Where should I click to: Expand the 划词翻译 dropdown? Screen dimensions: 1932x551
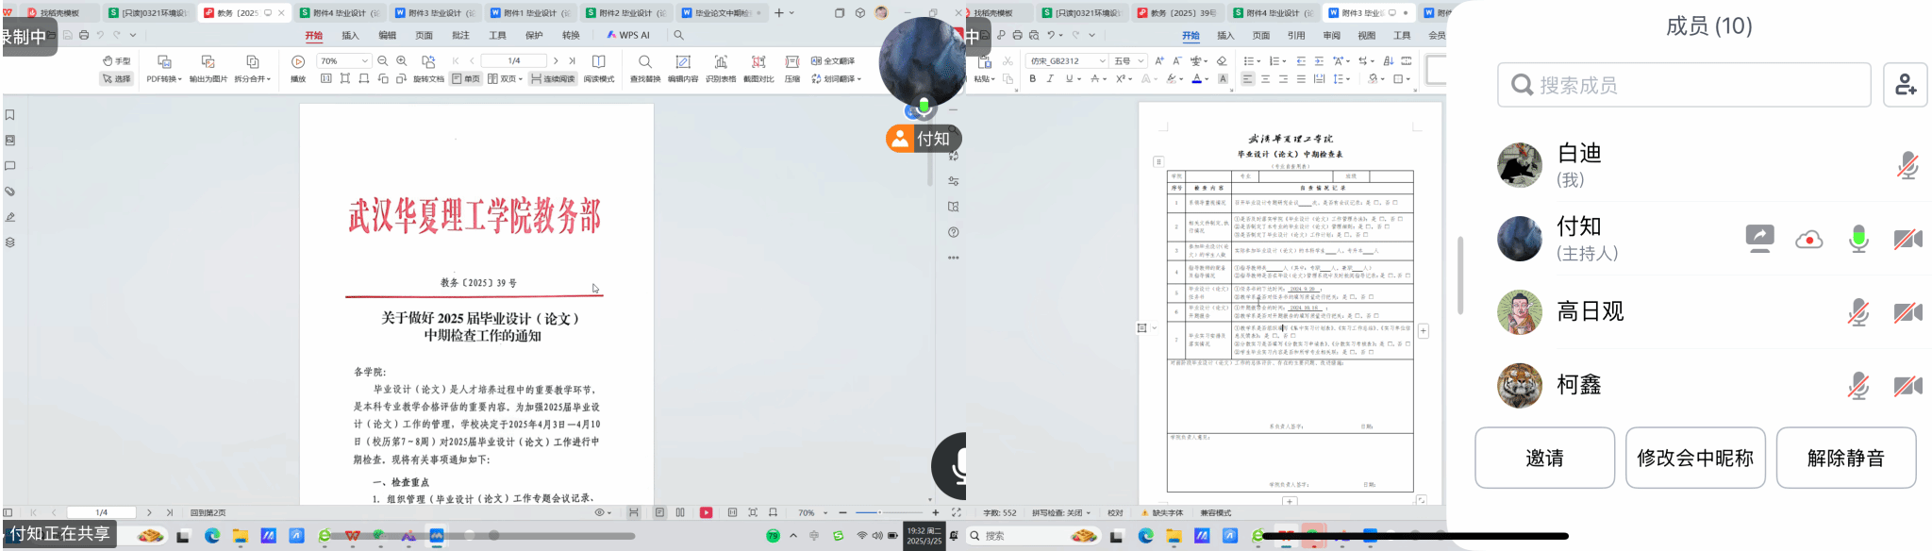coord(836,79)
